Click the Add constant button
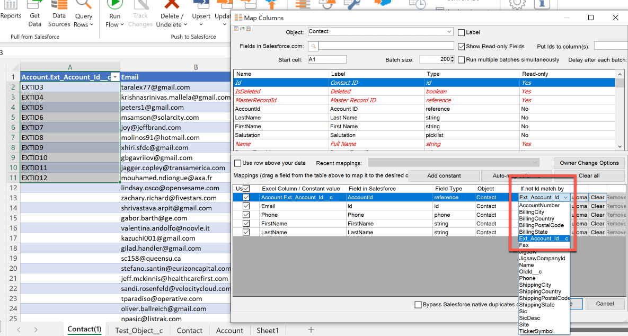The image size is (628, 336). click(444, 175)
